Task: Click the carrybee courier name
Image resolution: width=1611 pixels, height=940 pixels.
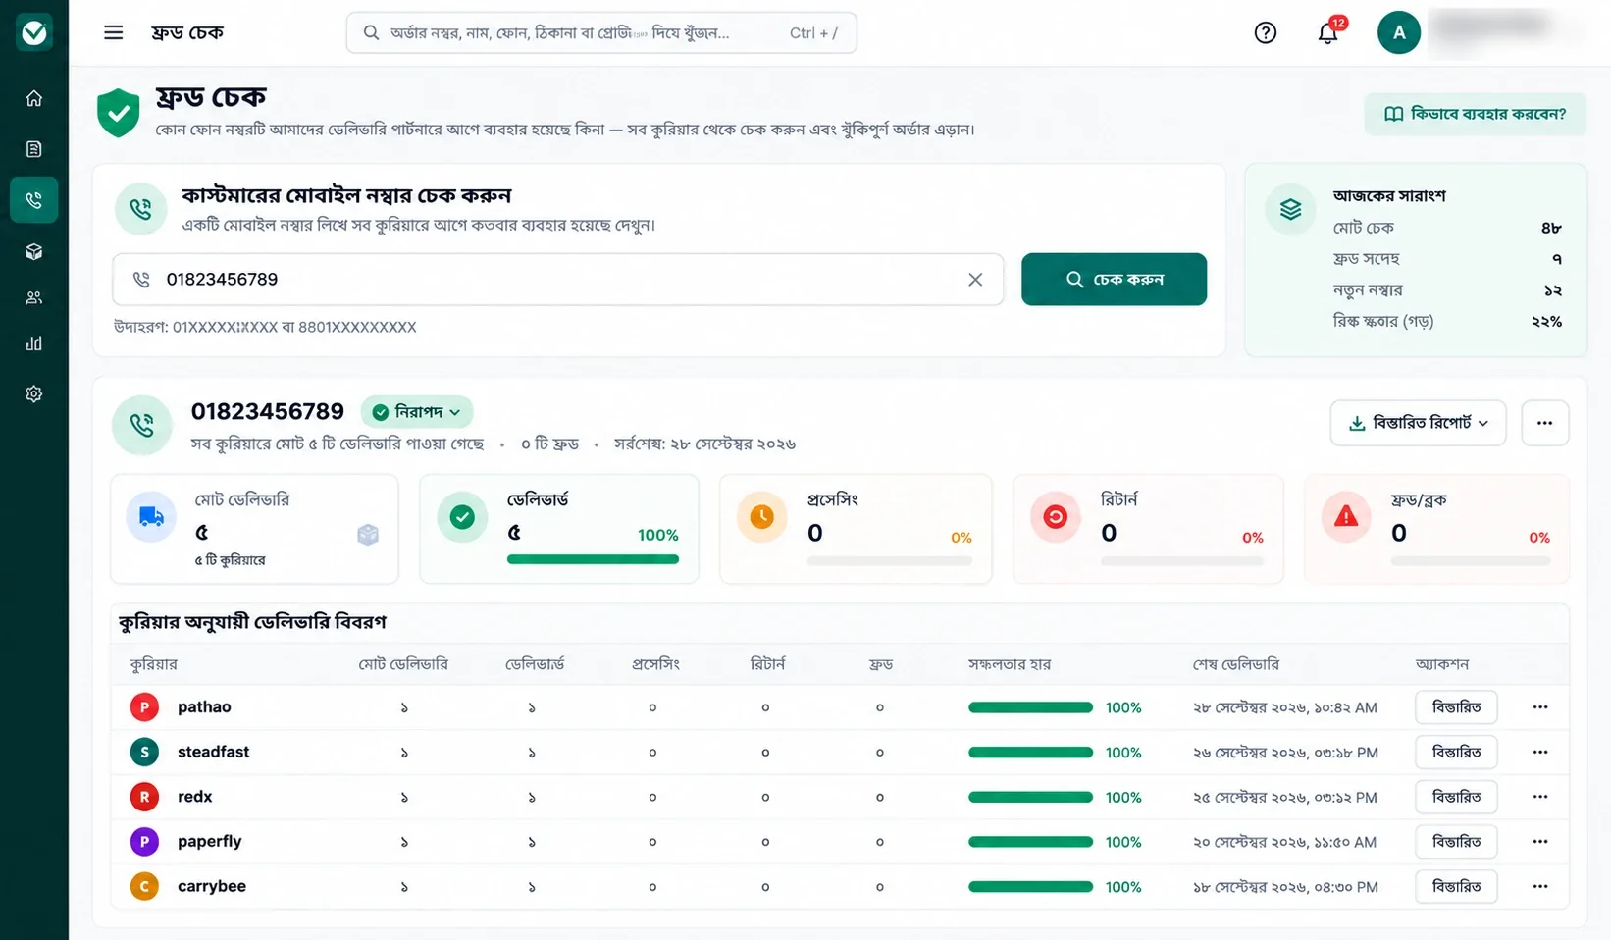Action: pyautogui.click(x=212, y=886)
